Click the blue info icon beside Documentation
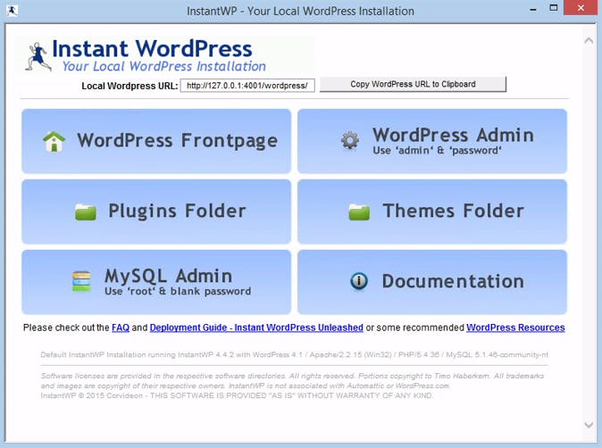Screen dimensions: 602x448 [359, 281]
